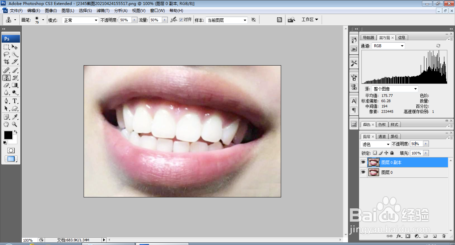This screenshot has width=455, height=245.
Task: Toggle lock image pixels
Action: (x=380, y=153)
